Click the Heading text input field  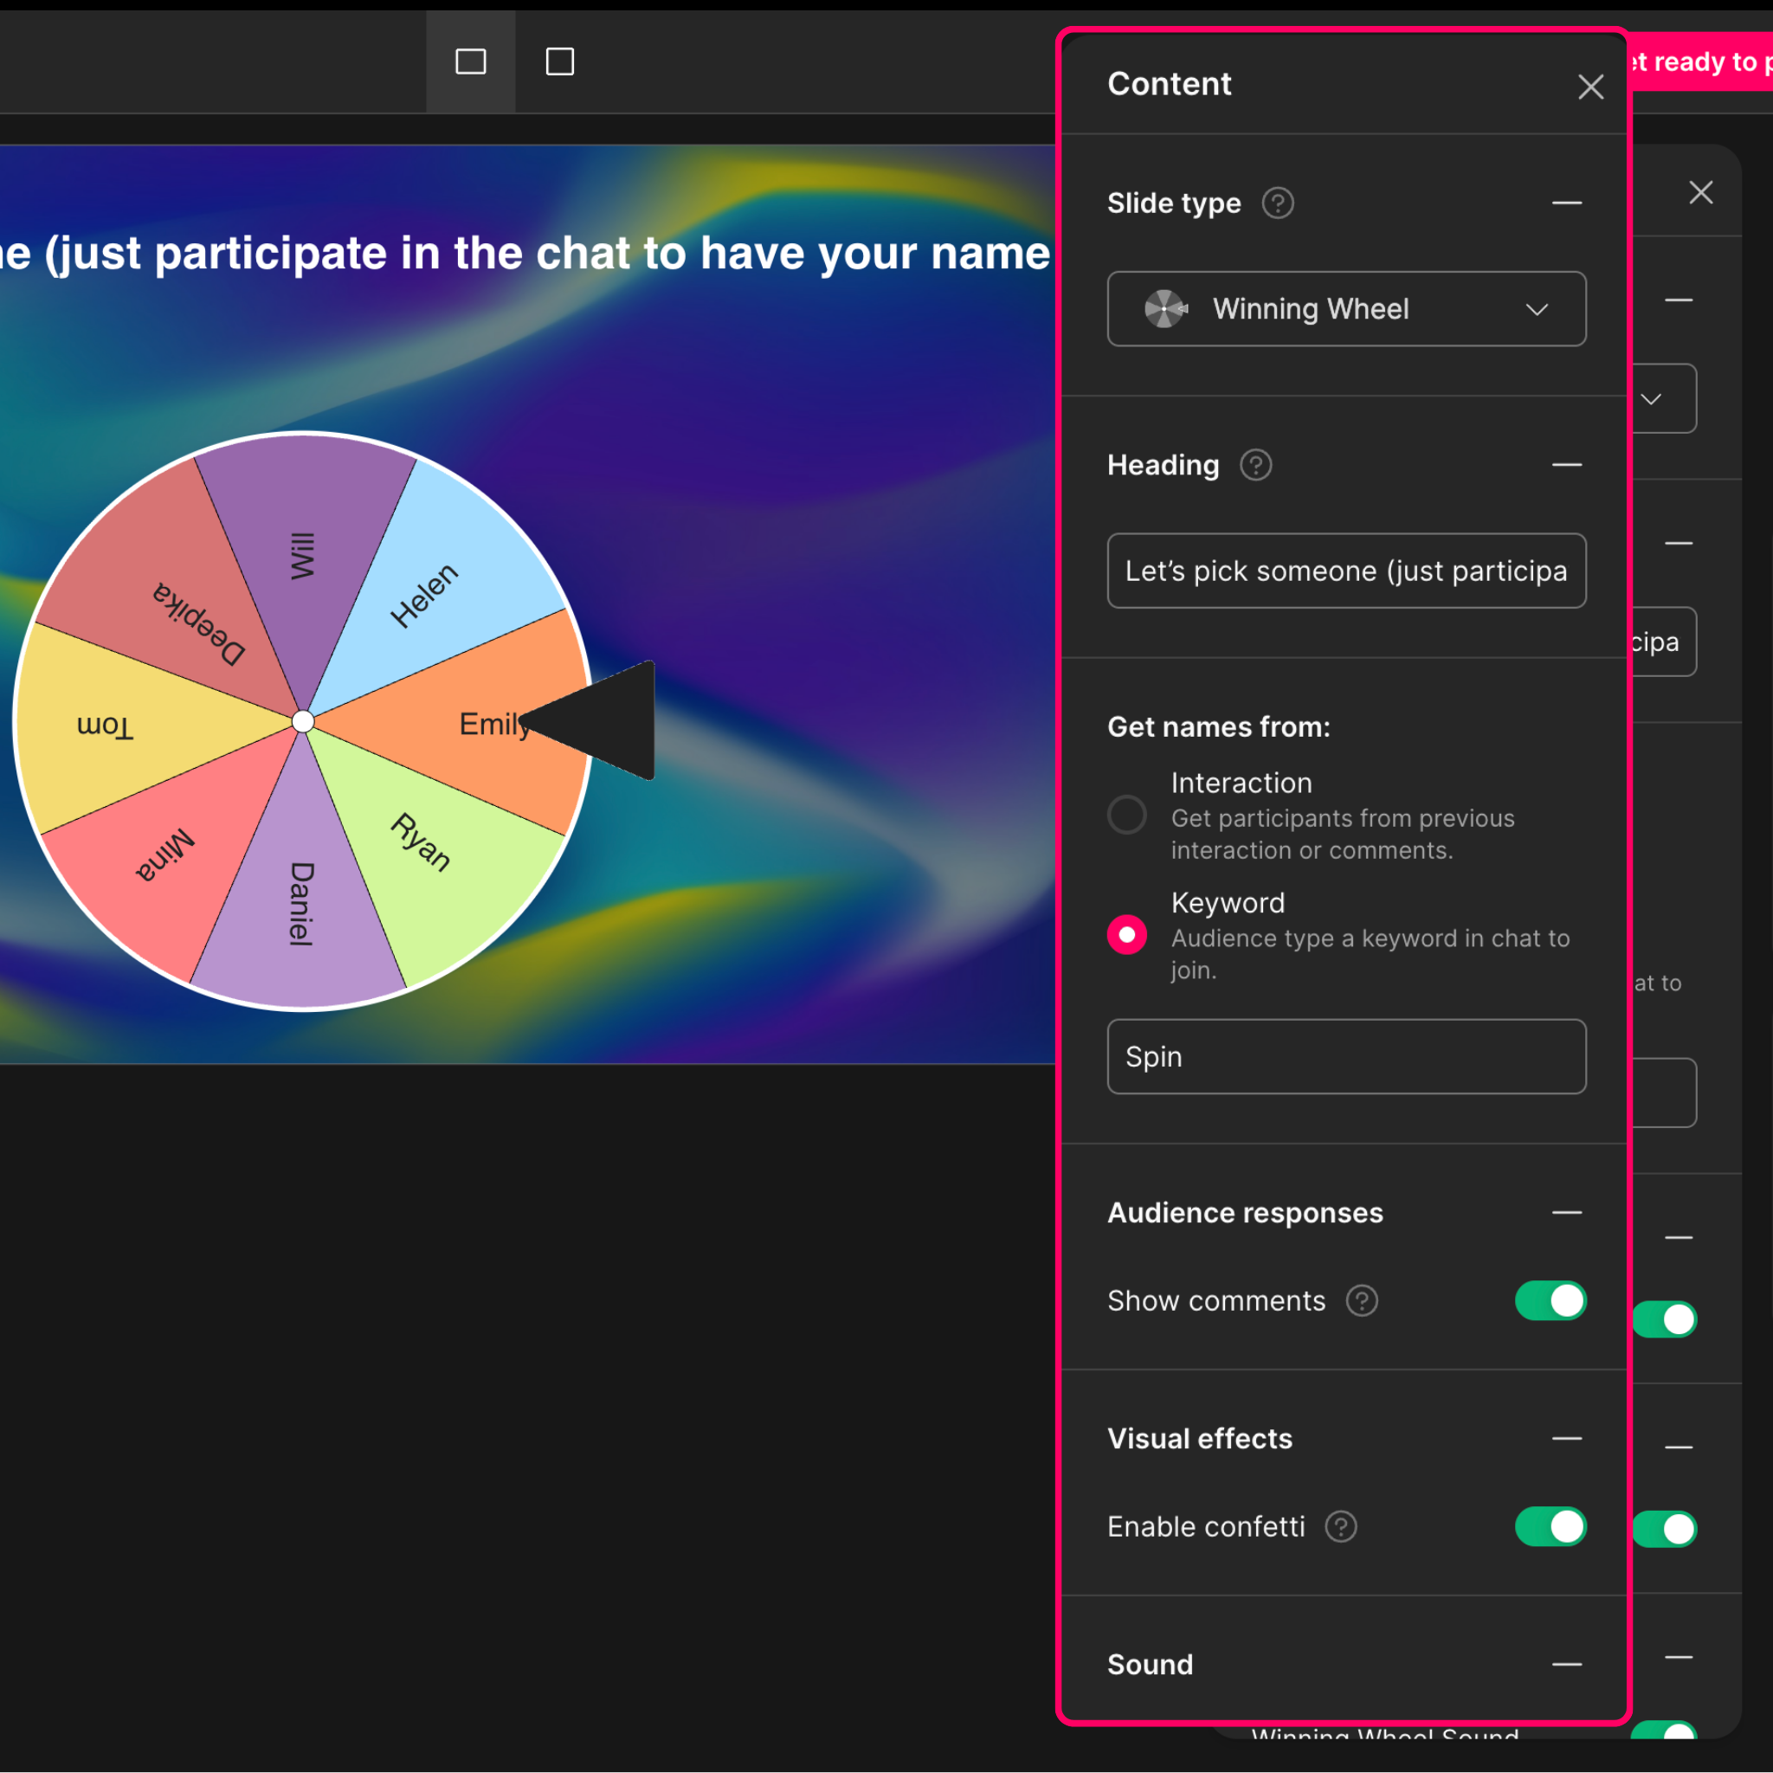[x=1346, y=571]
